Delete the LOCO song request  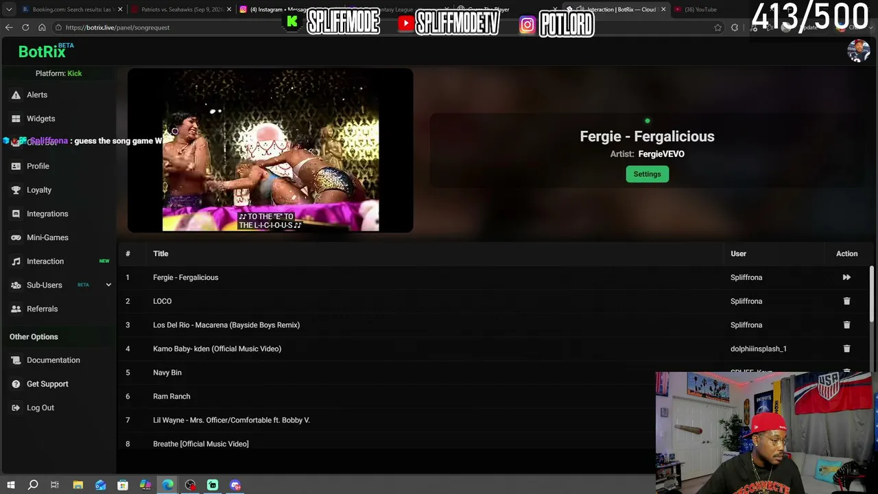[846, 301]
